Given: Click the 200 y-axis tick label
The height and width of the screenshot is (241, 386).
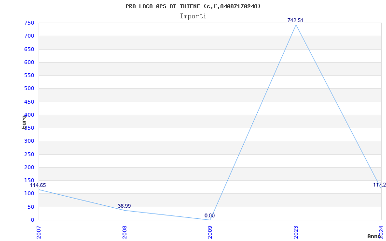Looking at the screenshot, I should (29, 167).
